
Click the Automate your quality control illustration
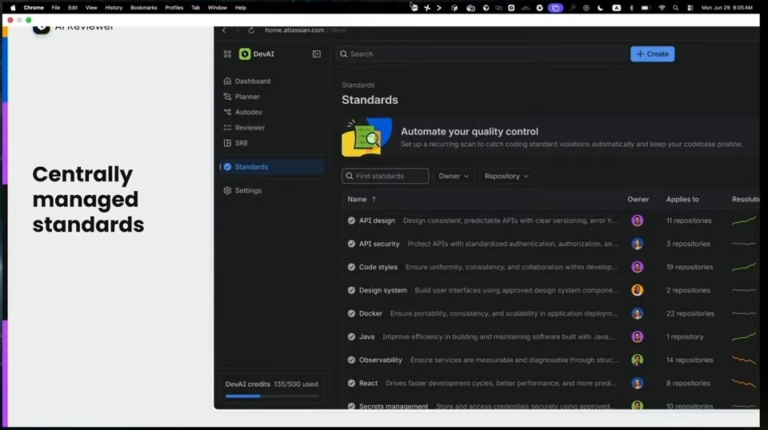[367, 137]
